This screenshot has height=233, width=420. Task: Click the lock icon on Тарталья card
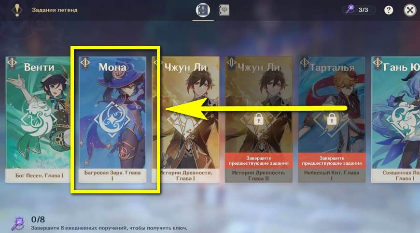[x=332, y=118]
